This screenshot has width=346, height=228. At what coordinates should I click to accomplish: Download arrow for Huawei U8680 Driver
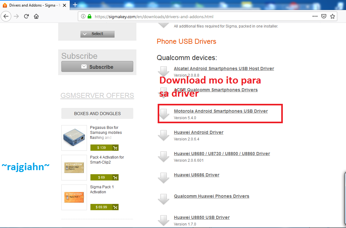164,157
